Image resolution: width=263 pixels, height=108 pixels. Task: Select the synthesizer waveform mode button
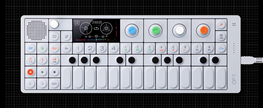click(30, 48)
